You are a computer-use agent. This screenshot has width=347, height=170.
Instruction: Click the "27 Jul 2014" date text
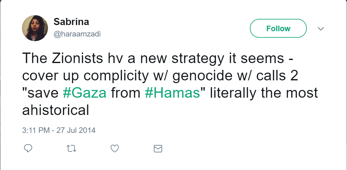point(76,130)
